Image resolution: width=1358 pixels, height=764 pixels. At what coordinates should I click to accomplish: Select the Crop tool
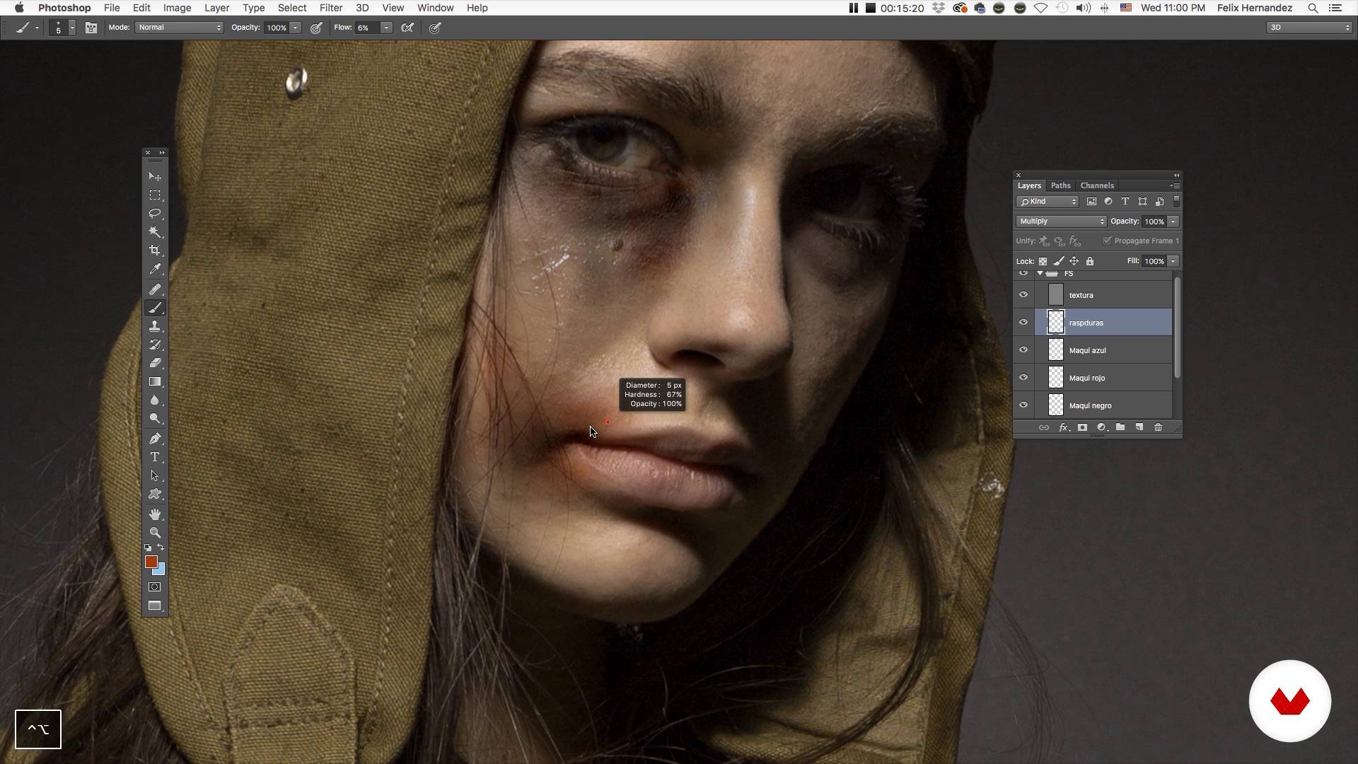coord(155,250)
